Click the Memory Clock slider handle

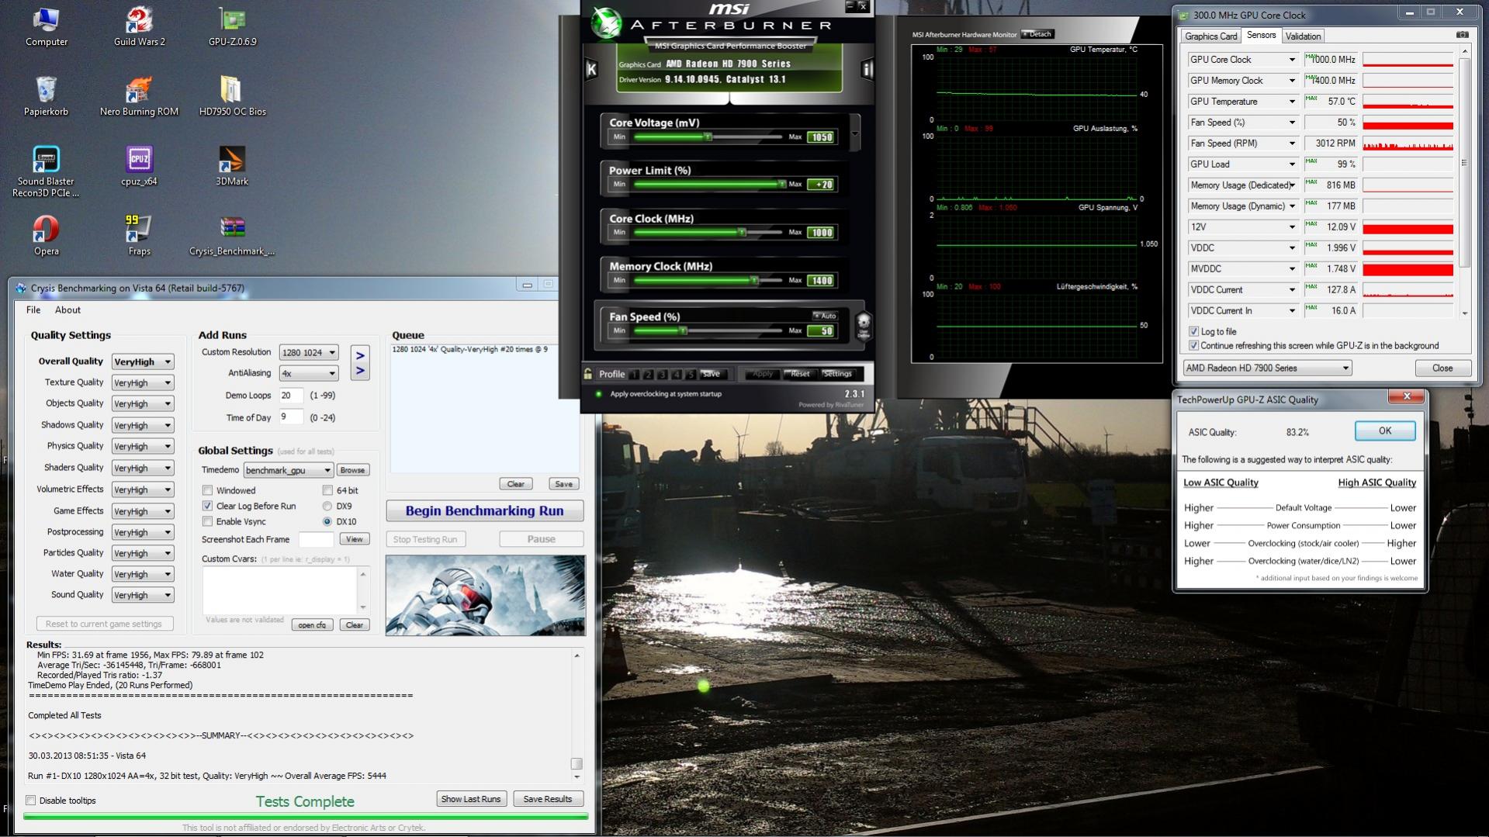point(753,280)
